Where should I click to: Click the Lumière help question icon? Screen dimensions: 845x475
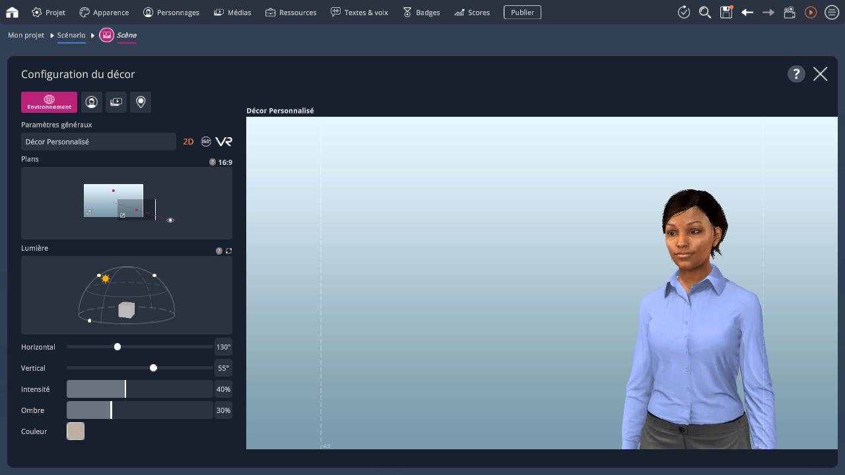pyautogui.click(x=219, y=251)
